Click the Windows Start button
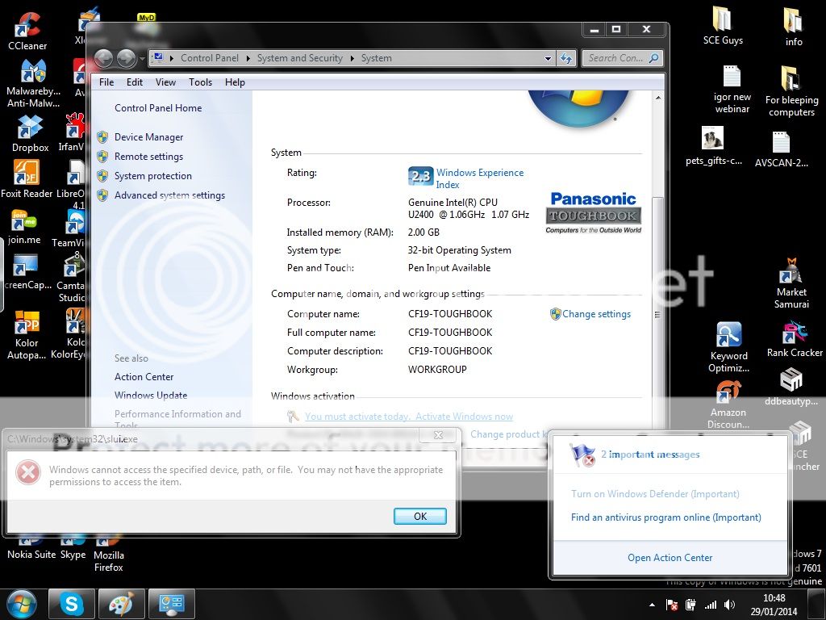The height and width of the screenshot is (620, 826). pyautogui.click(x=22, y=604)
